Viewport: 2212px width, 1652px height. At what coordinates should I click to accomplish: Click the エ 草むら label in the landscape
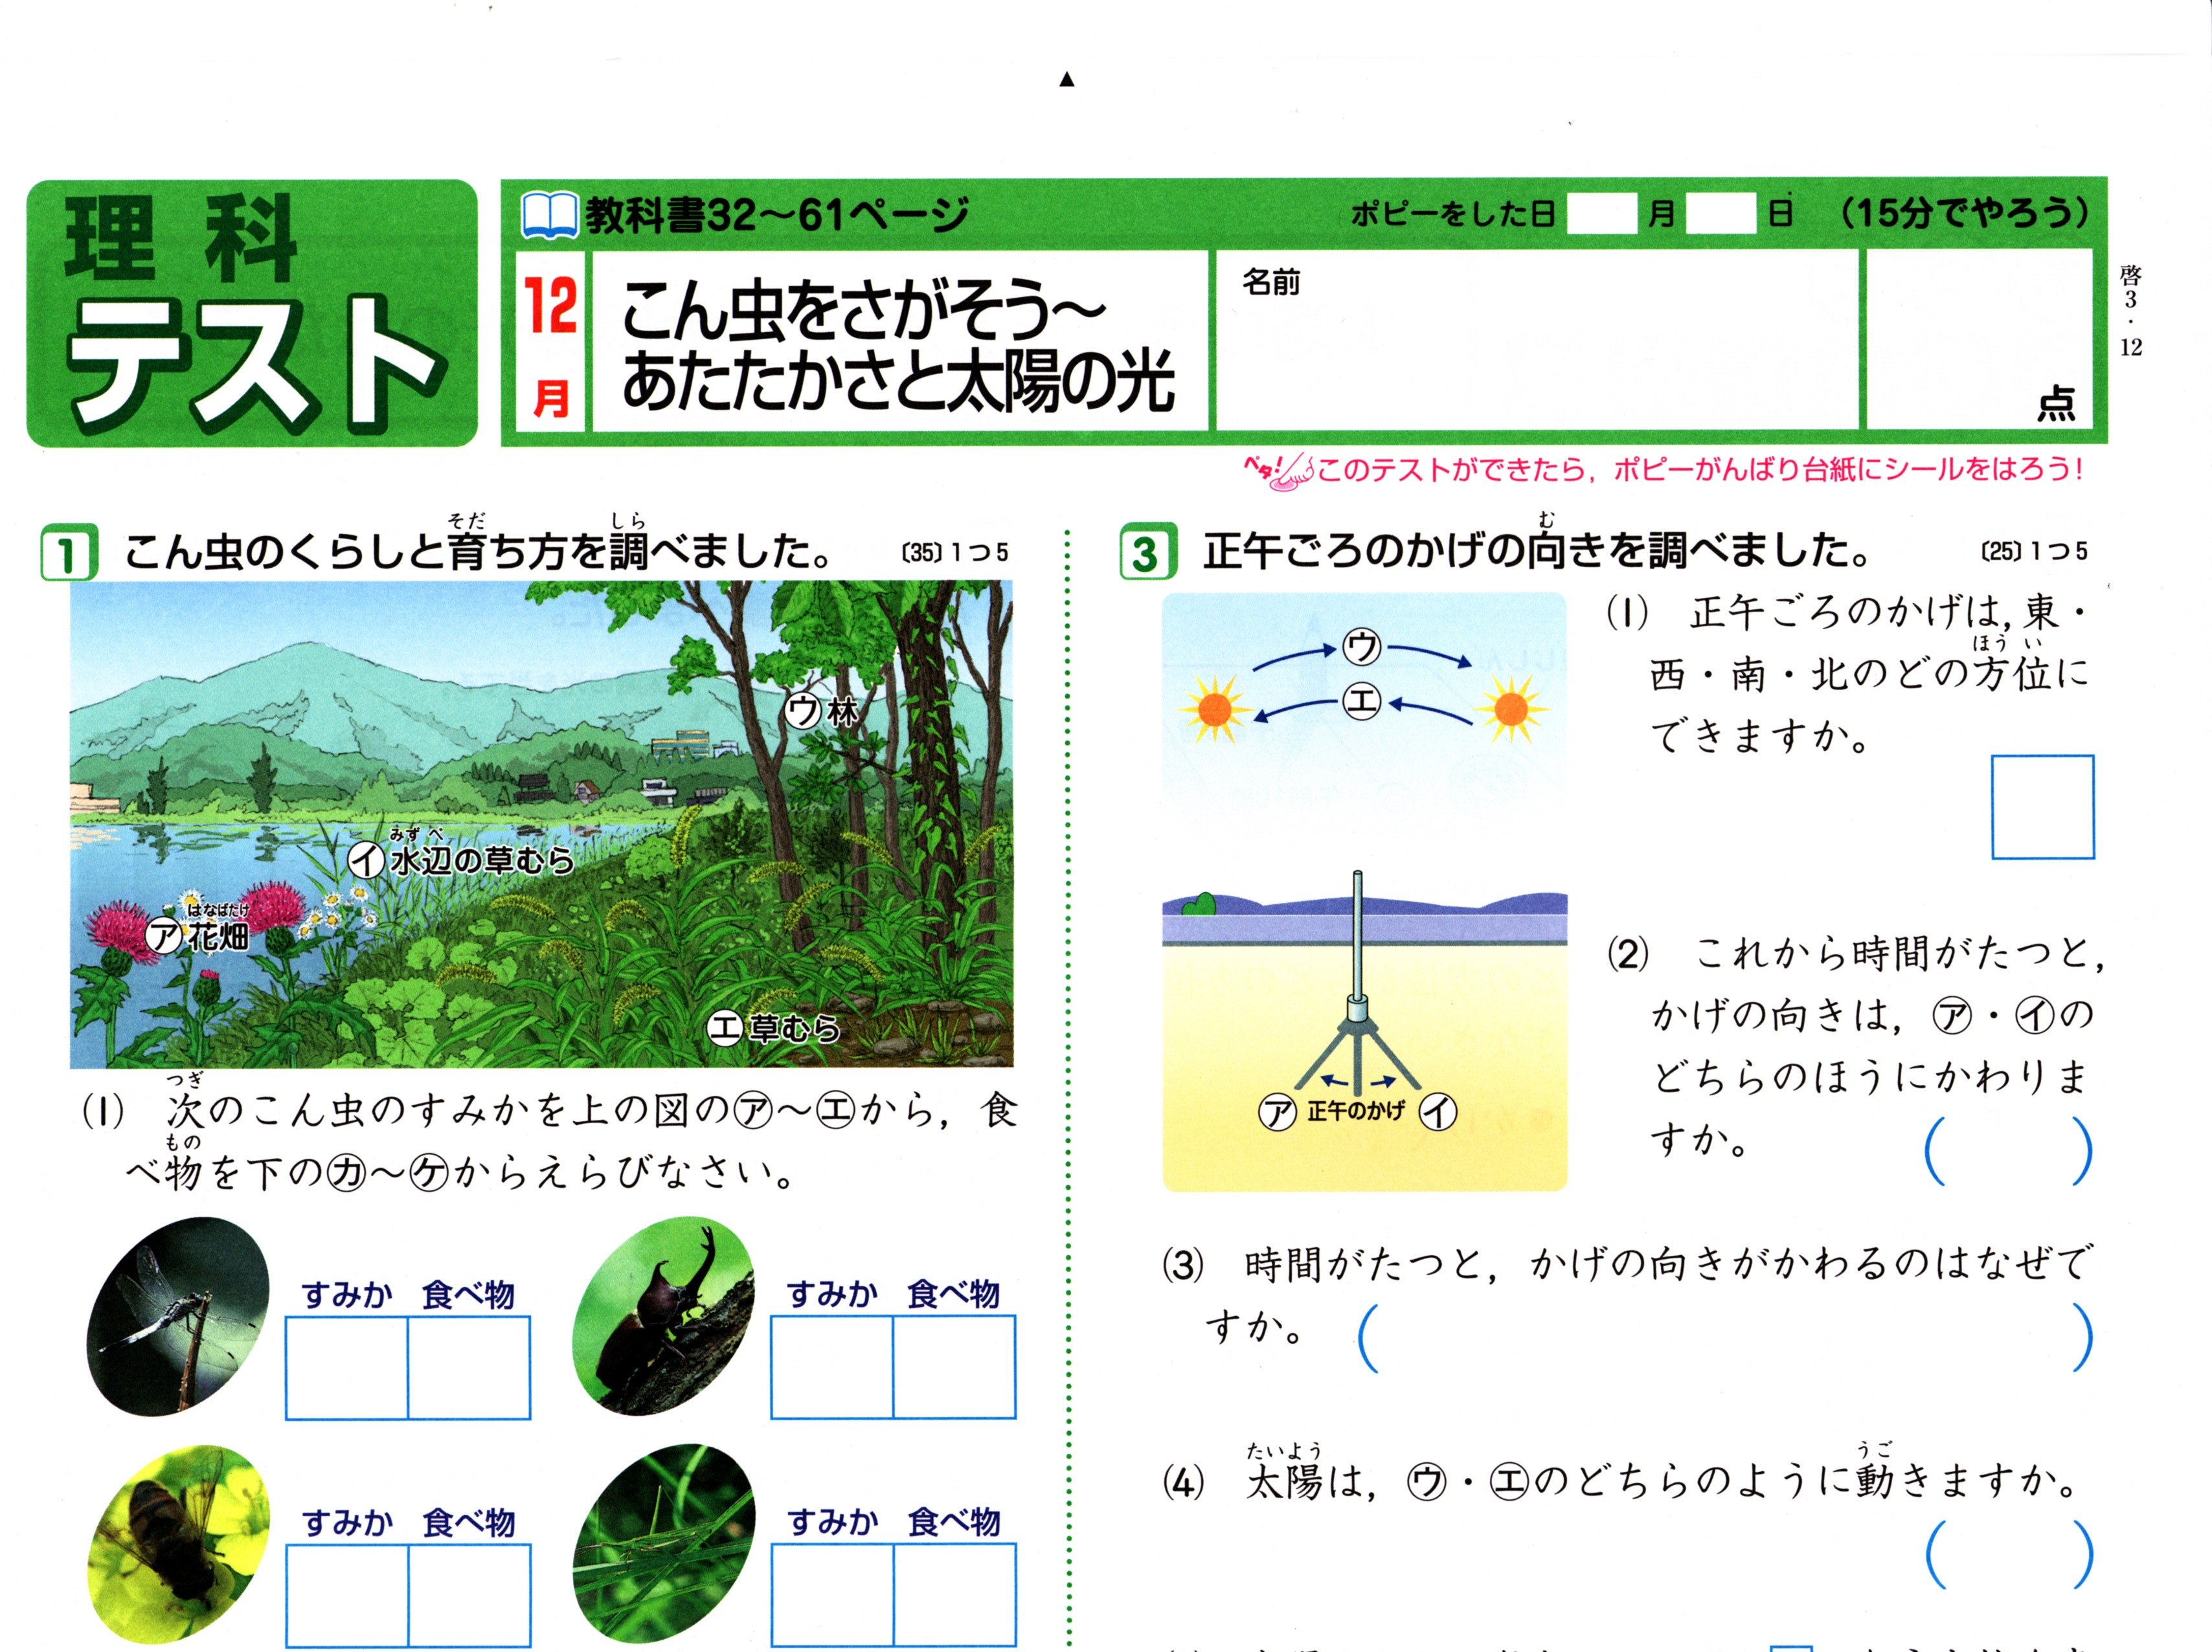coord(773,1027)
